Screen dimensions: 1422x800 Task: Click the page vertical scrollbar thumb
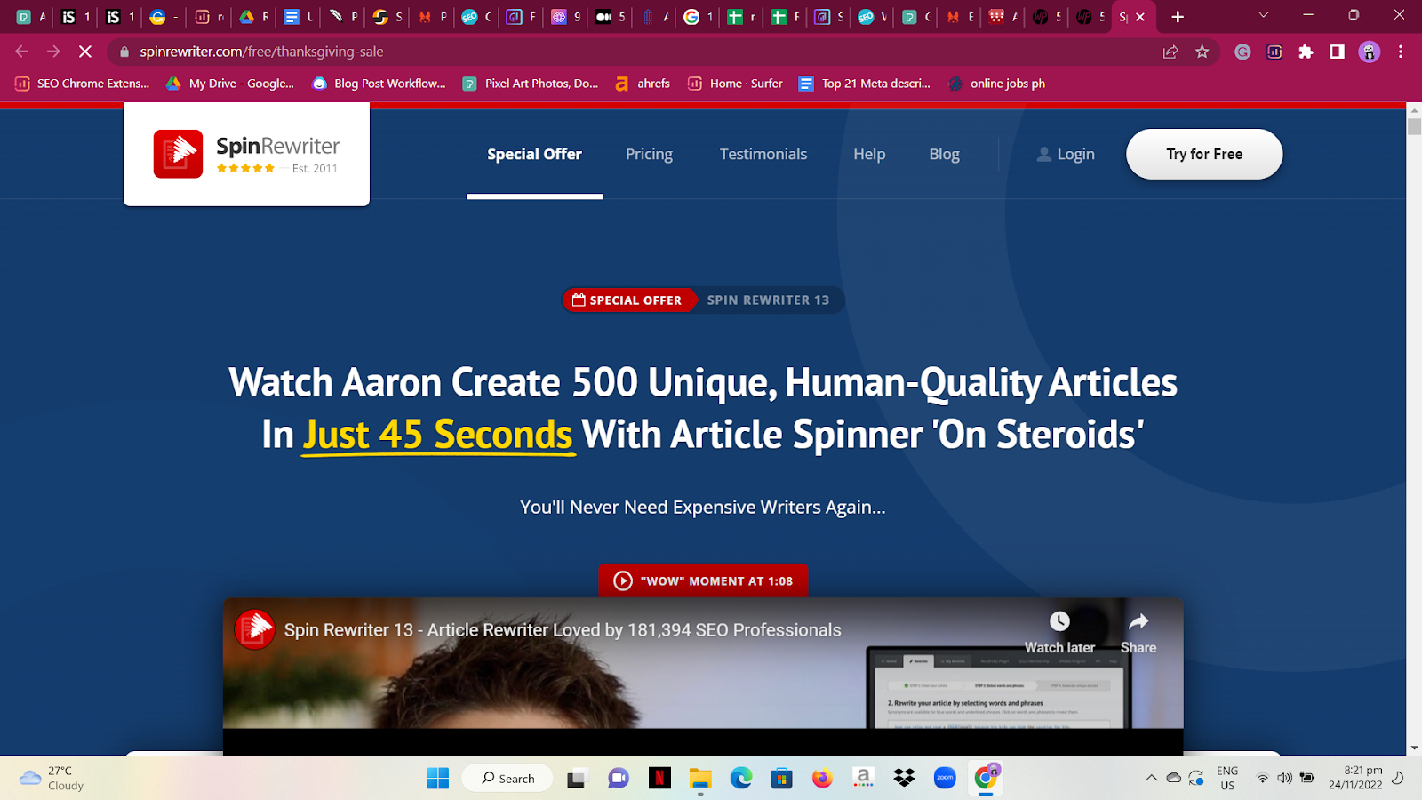coord(1414,126)
